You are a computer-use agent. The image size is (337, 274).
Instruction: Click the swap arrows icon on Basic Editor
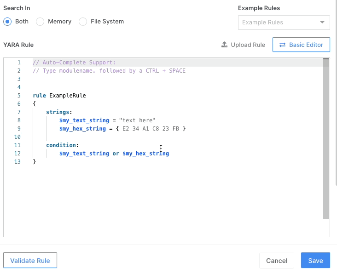click(282, 45)
